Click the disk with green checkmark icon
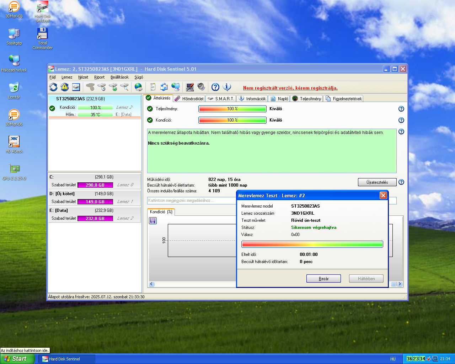Viewport: 455px width, 364px height. (x=113, y=87)
